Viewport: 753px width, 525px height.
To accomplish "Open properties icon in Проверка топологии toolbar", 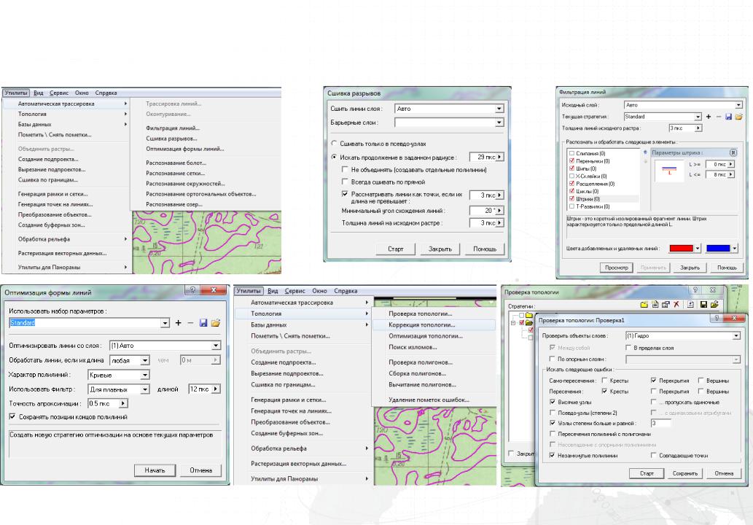I will (x=666, y=305).
